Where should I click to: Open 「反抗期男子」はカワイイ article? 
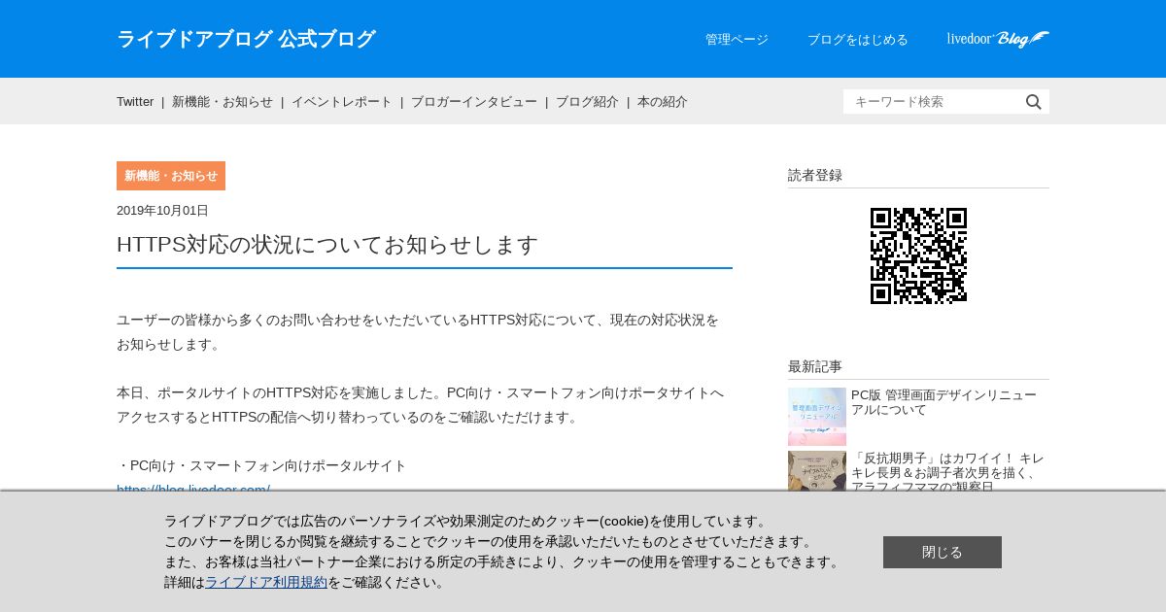coord(947,471)
